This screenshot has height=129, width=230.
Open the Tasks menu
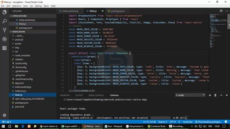click(46, 6)
